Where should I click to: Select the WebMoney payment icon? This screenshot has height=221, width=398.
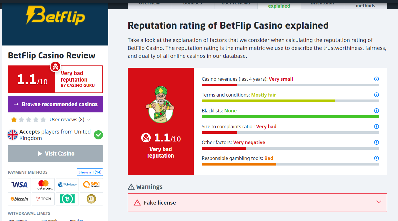click(x=67, y=185)
